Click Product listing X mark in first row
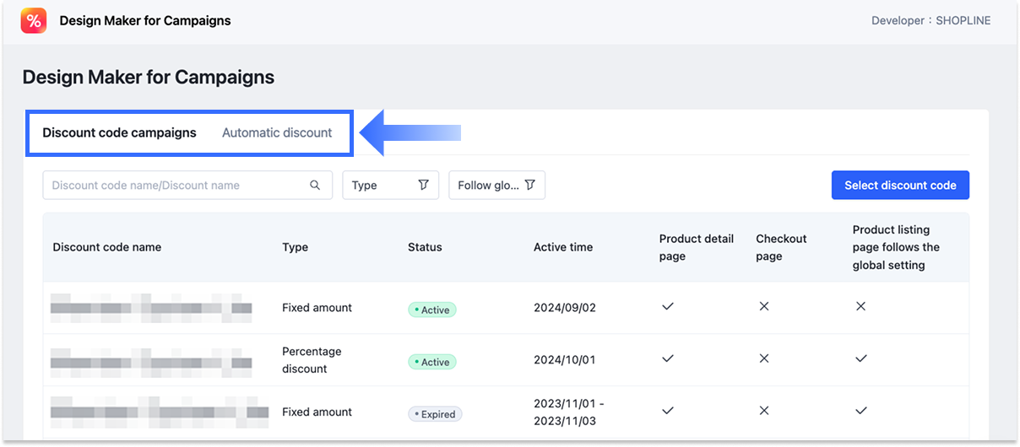The height and width of the screenshot is (447, 1020). pyautogui.click(x=860, y=307)
